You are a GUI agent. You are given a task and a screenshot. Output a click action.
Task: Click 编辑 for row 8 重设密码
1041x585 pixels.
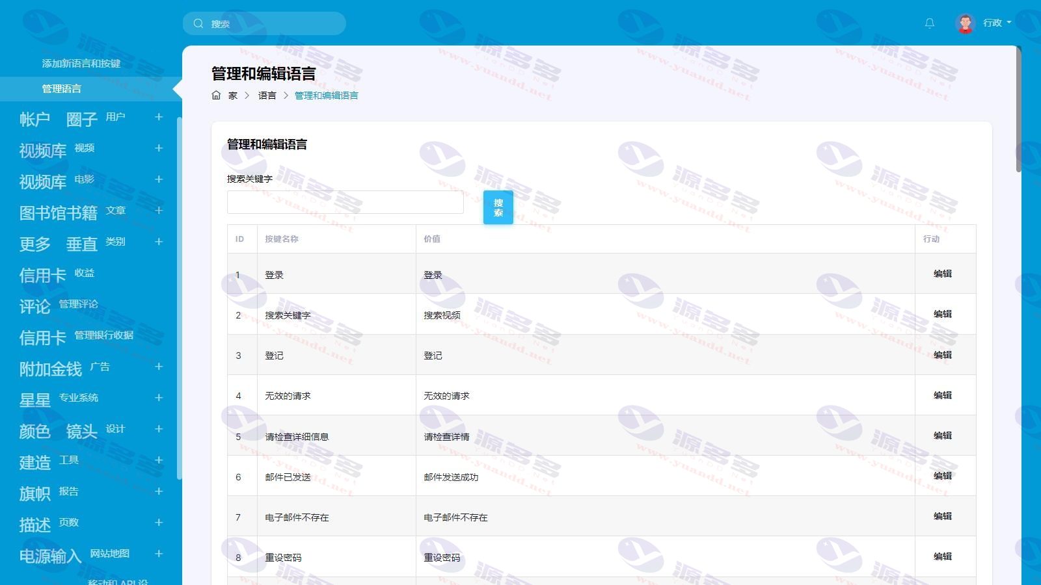point(943,556)
